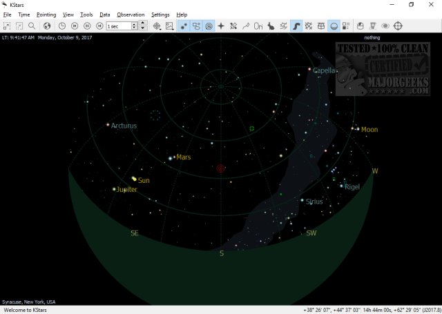The width and height of the screenshot is (442, 314).
Task: Toggle opaque ground display
Action: pyautogui.click(x=334, y=26)
